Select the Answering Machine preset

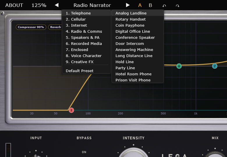[138, 50]
